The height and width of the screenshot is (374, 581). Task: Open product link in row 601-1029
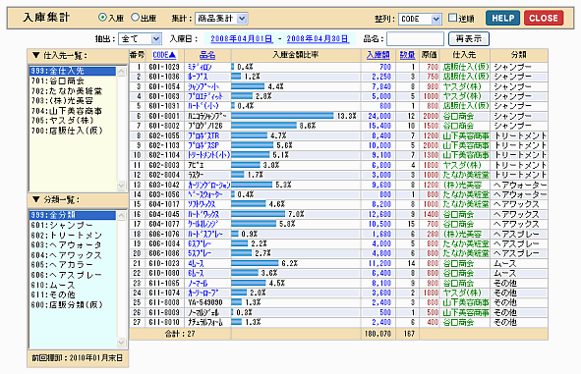point(200,67)
